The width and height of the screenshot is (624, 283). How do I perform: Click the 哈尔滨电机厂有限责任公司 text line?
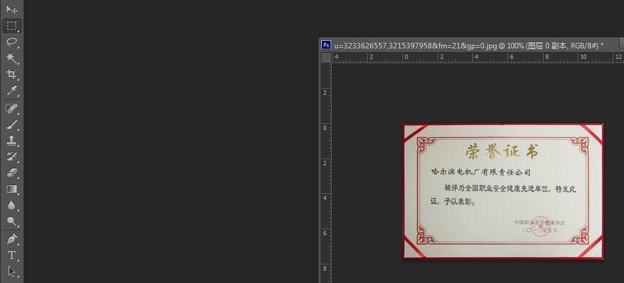coord(481,172)
